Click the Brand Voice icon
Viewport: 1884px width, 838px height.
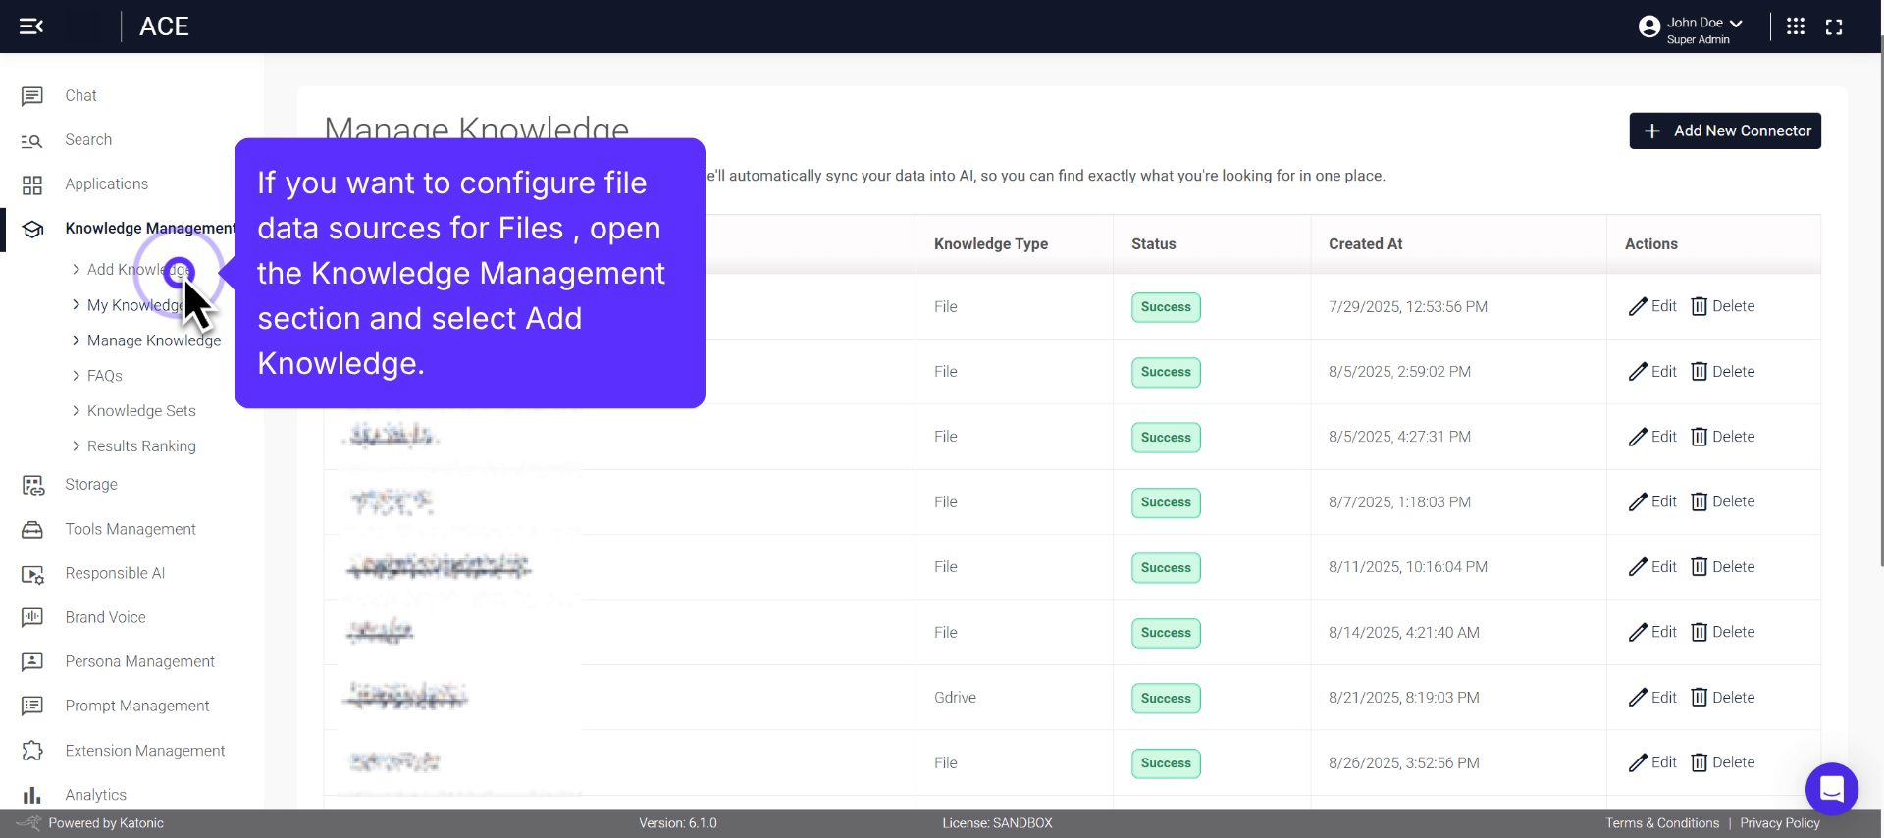click(x=32, y=617)
